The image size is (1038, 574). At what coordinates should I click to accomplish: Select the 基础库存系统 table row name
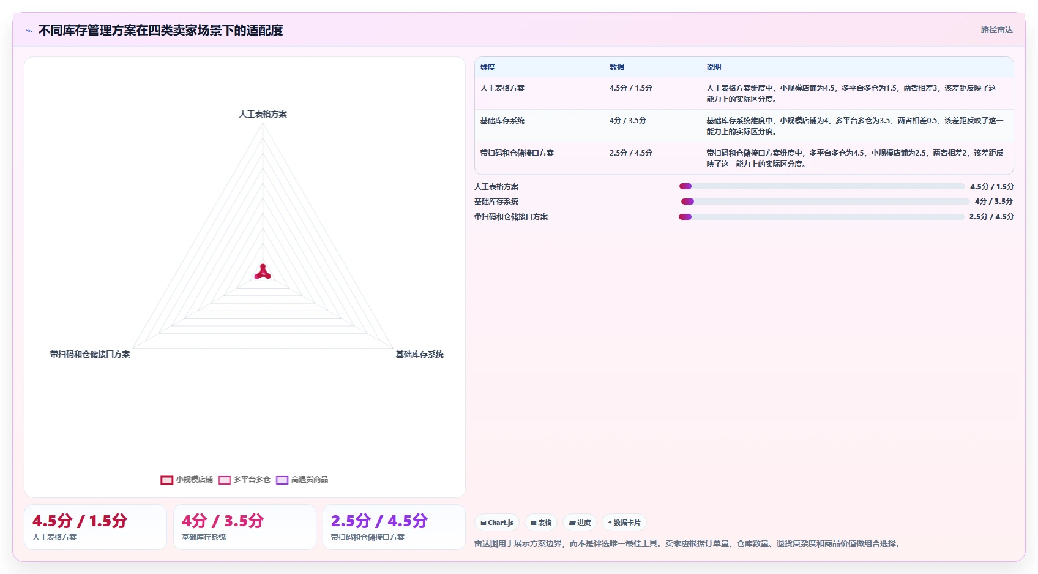tap(502, 121)
